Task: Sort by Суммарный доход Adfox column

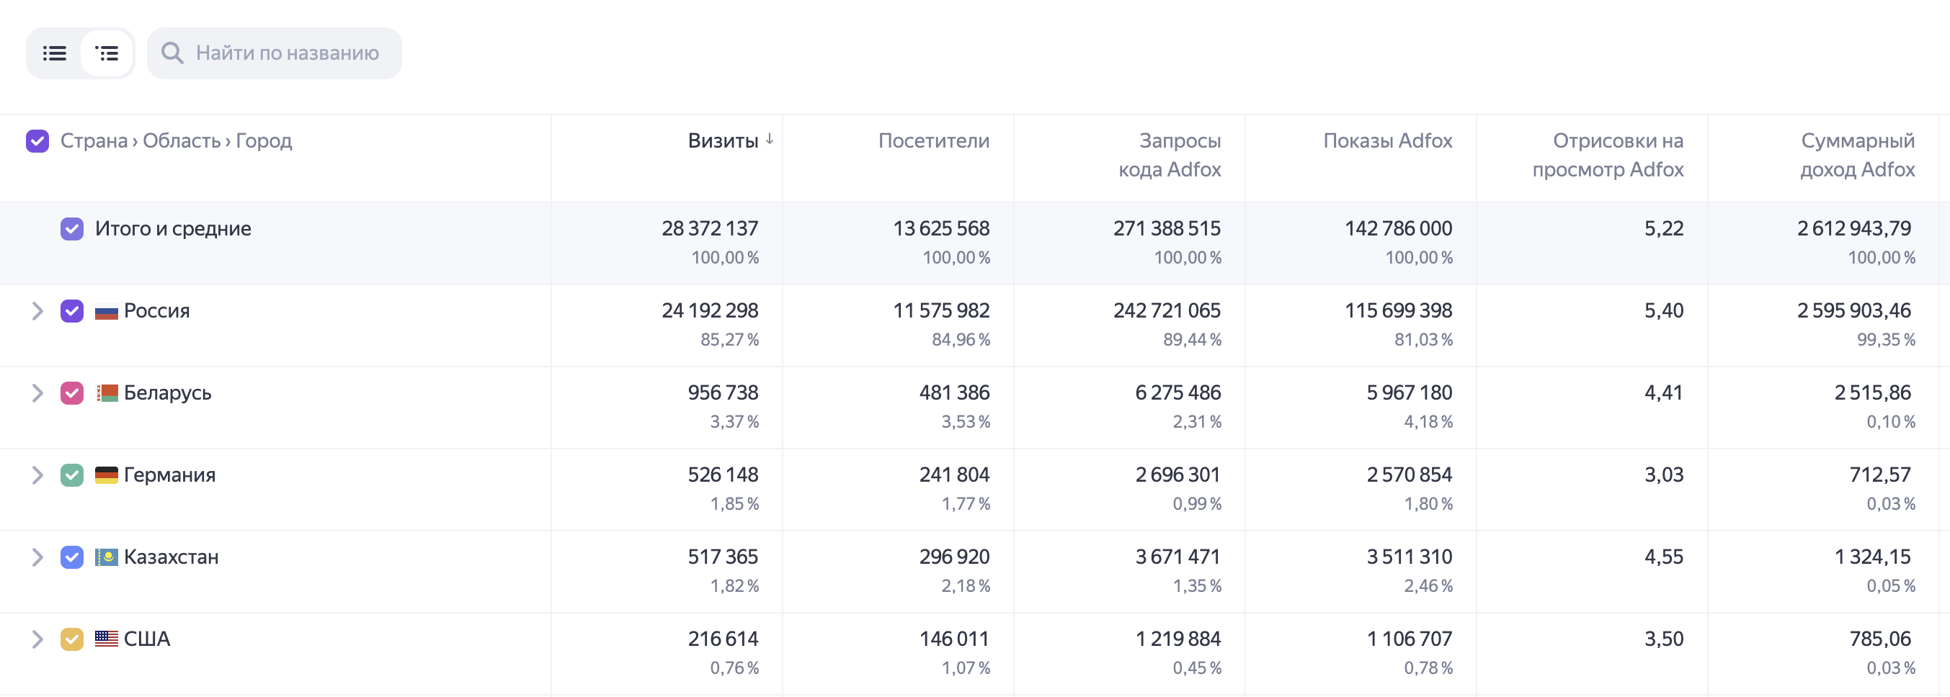Action: click(1857, 155)
